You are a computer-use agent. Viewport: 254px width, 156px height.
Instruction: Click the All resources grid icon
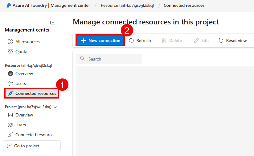pyautogui.click(x=10, y=42)
